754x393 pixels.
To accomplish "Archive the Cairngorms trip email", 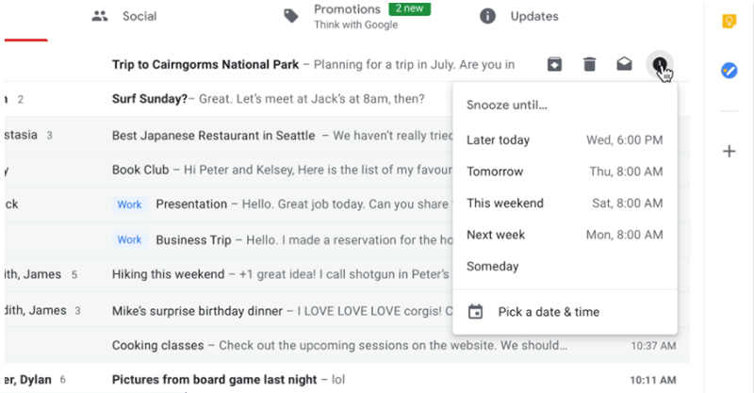I will coord(555,64).
